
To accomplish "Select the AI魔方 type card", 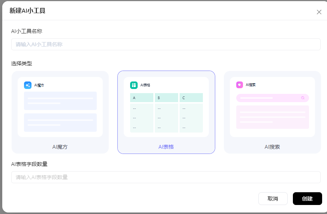I will click(x=60, y=112).
